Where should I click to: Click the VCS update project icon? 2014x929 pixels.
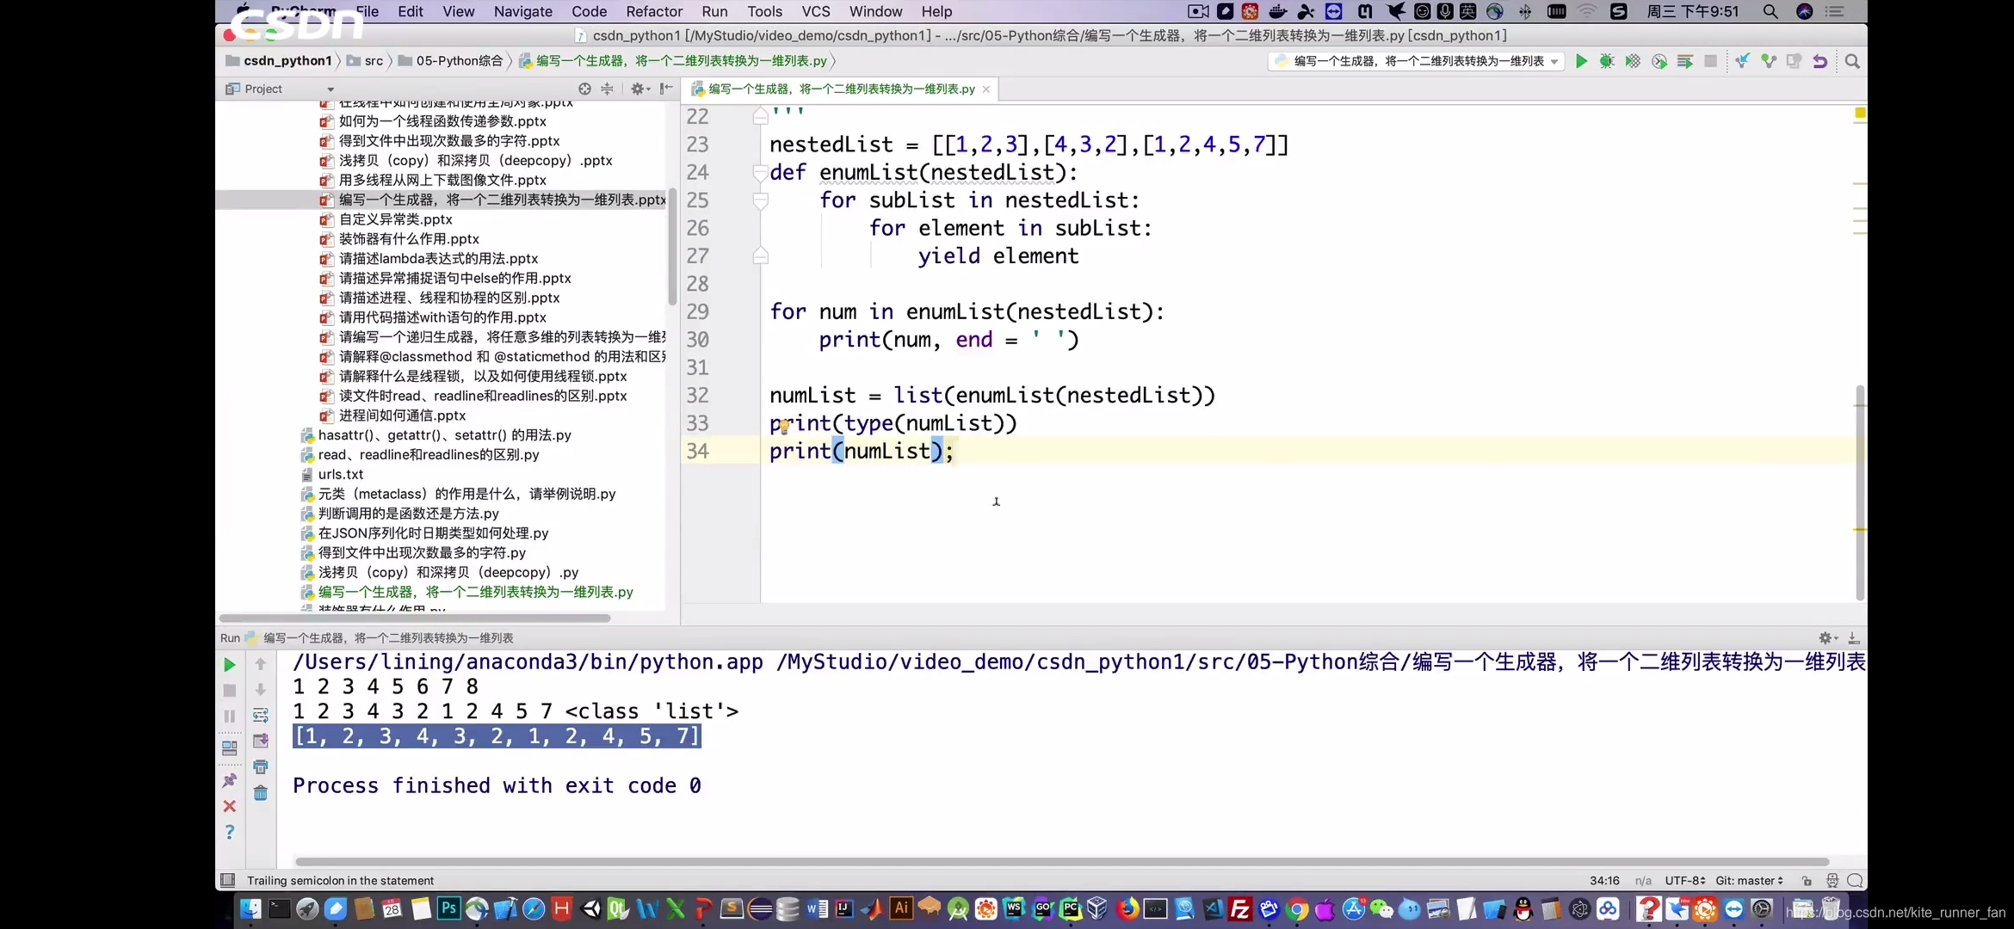(x=1742, y=61)
